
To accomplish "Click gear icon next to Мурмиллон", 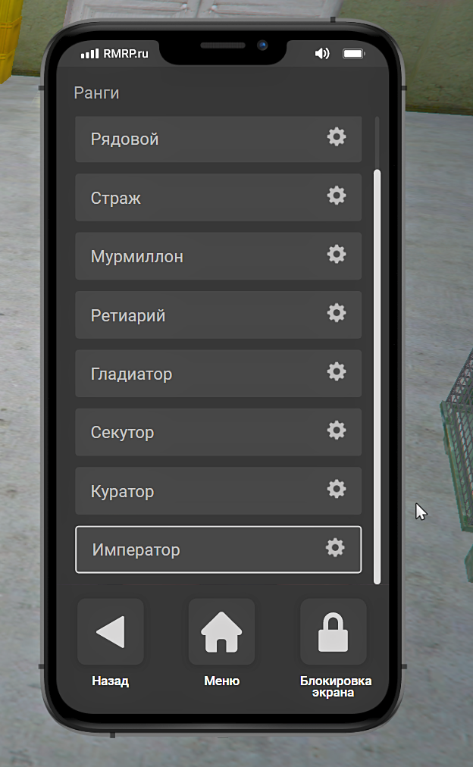I will tap(337, 255).
